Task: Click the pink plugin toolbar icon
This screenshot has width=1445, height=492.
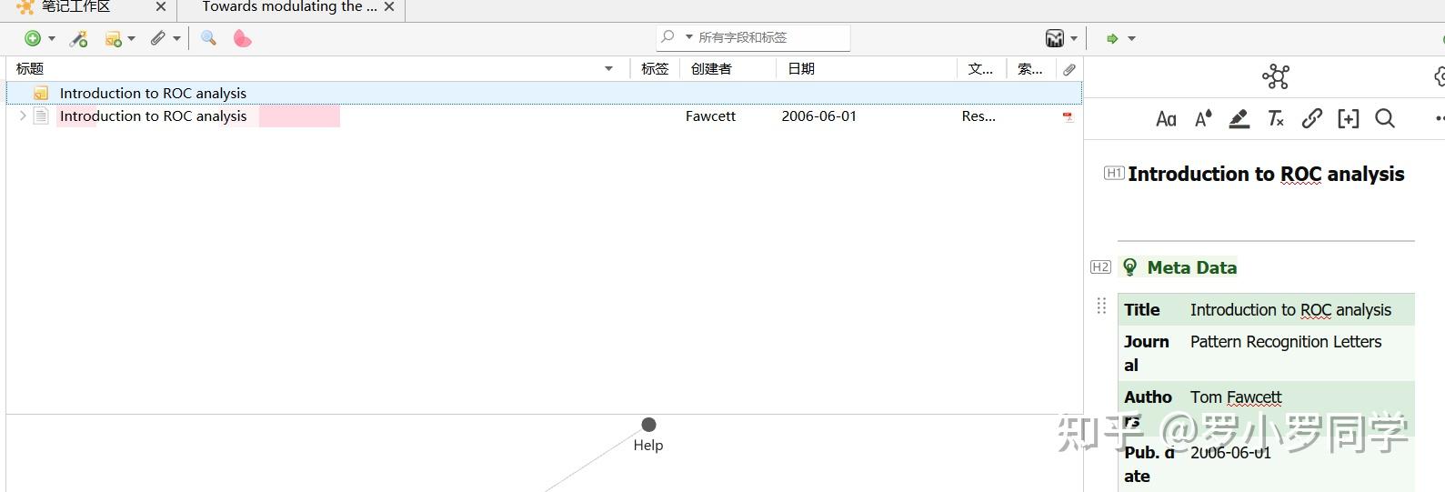Action: (x=242, y=38)
